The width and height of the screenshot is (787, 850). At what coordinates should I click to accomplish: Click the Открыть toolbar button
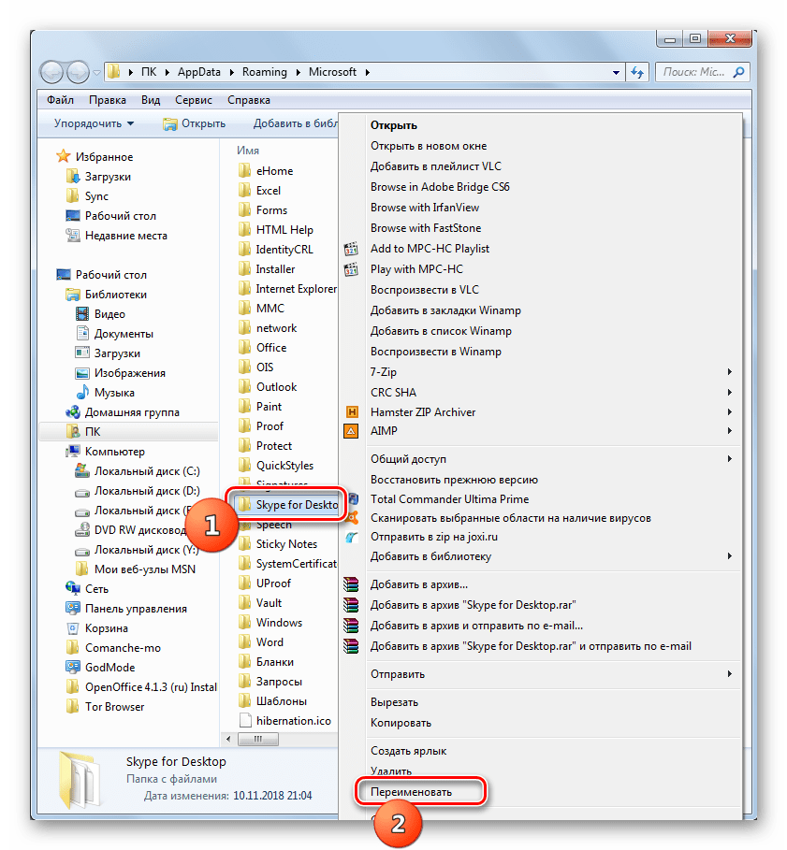[195, 123]
